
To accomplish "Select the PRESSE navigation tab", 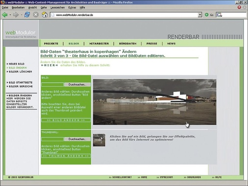I will (151, 44).
